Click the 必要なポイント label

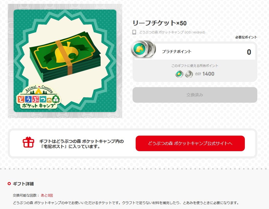click(x=246, y=37)
